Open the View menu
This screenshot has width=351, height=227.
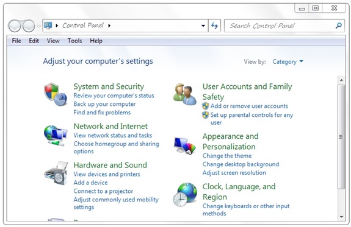point(53,41)
